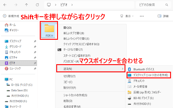
Task: Choose パスのコピー(A)
Action: (x=71, y=61)
